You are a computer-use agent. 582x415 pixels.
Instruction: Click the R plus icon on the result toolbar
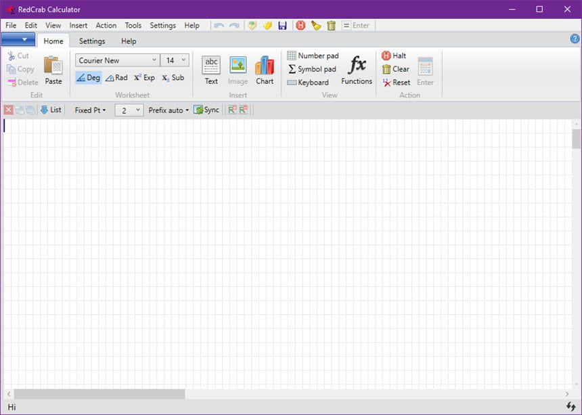click(232, 110)
